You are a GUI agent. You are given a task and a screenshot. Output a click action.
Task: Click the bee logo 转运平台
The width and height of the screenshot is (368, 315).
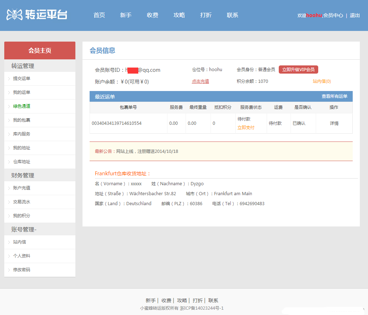point(37,15)
